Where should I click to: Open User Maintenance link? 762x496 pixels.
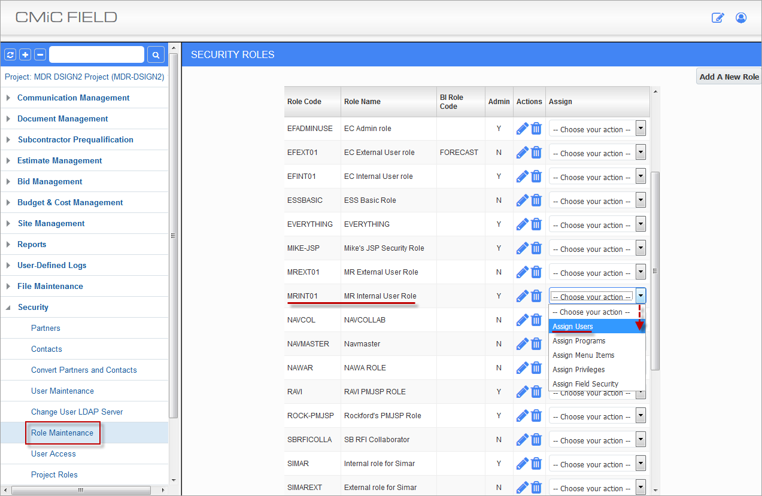(x=62, y=391)
